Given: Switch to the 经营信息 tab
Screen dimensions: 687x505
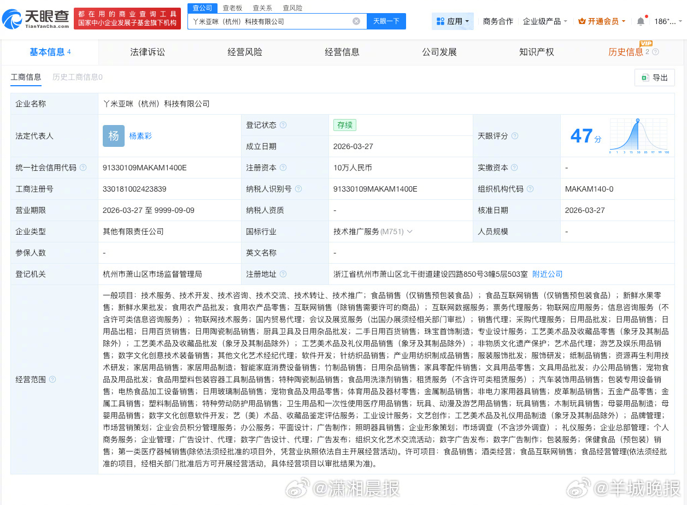Looking at the screenshot, I should (342, 52).
